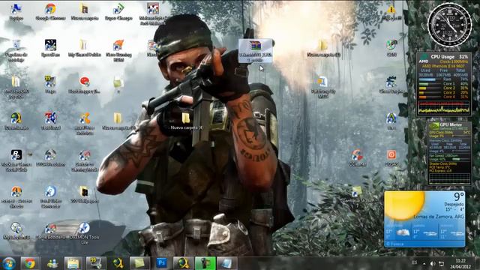
Task: Click 'Lomas de Zamora, ARG' in weather gadget
Action: click(x=439, y=217)
